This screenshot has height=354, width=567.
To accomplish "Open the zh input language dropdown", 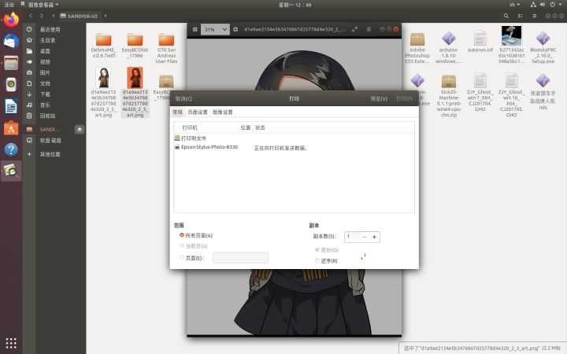I will [514, 5].
